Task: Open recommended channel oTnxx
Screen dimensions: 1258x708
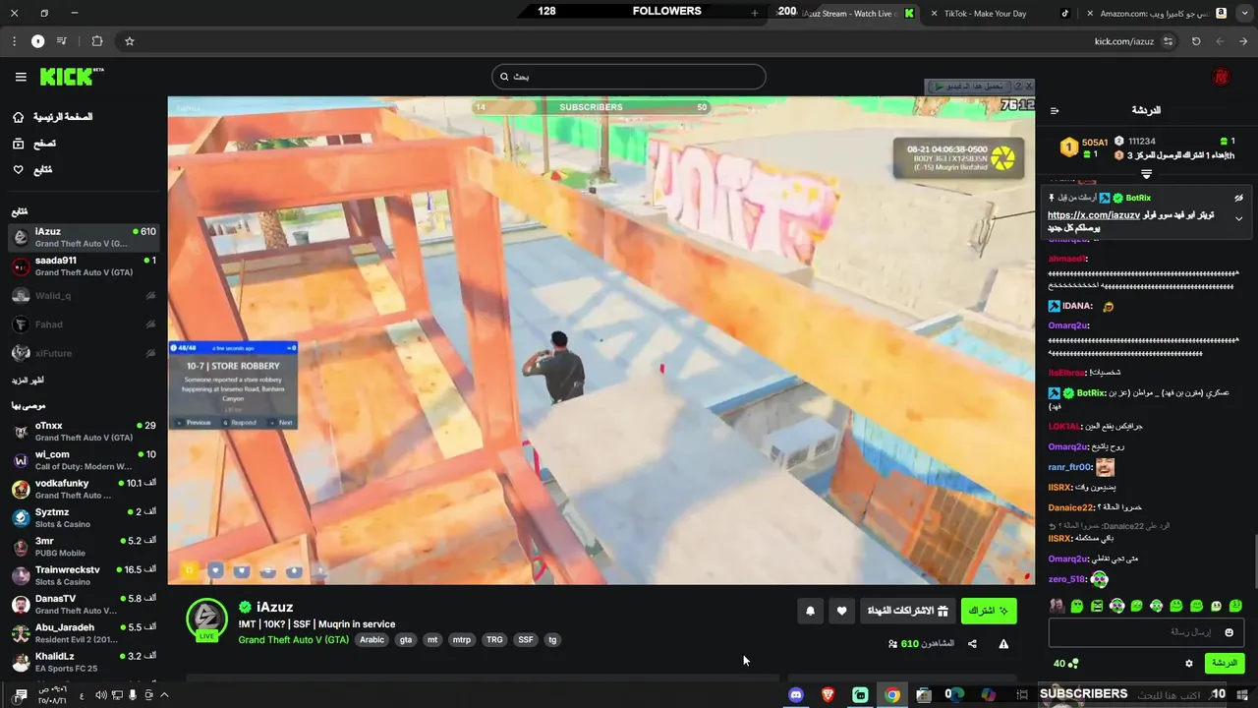Action: point(84,432)
